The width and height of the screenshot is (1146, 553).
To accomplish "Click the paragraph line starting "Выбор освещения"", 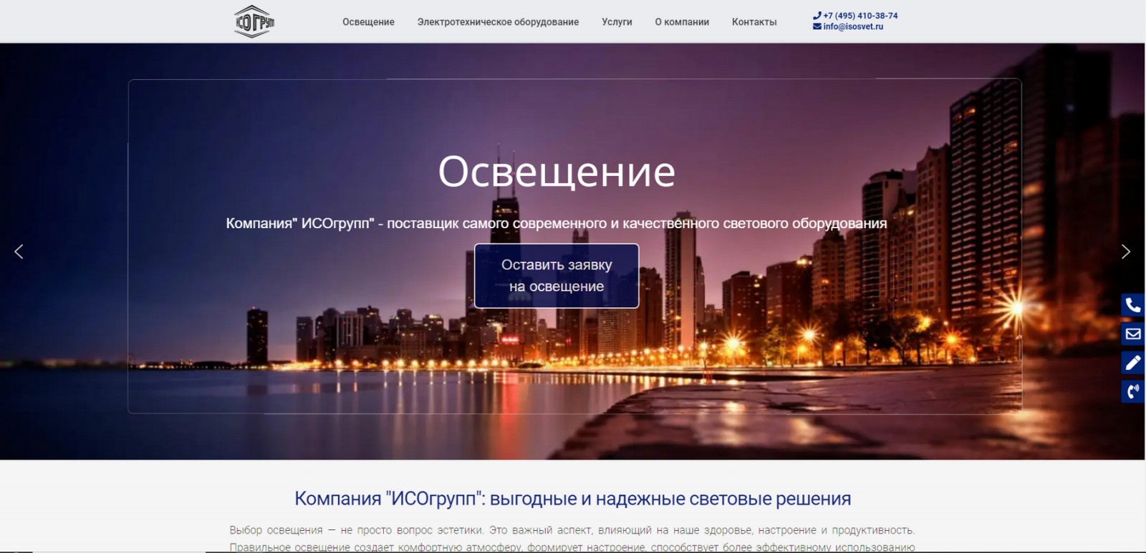I will pyautogui.click(x=572, y=530).
